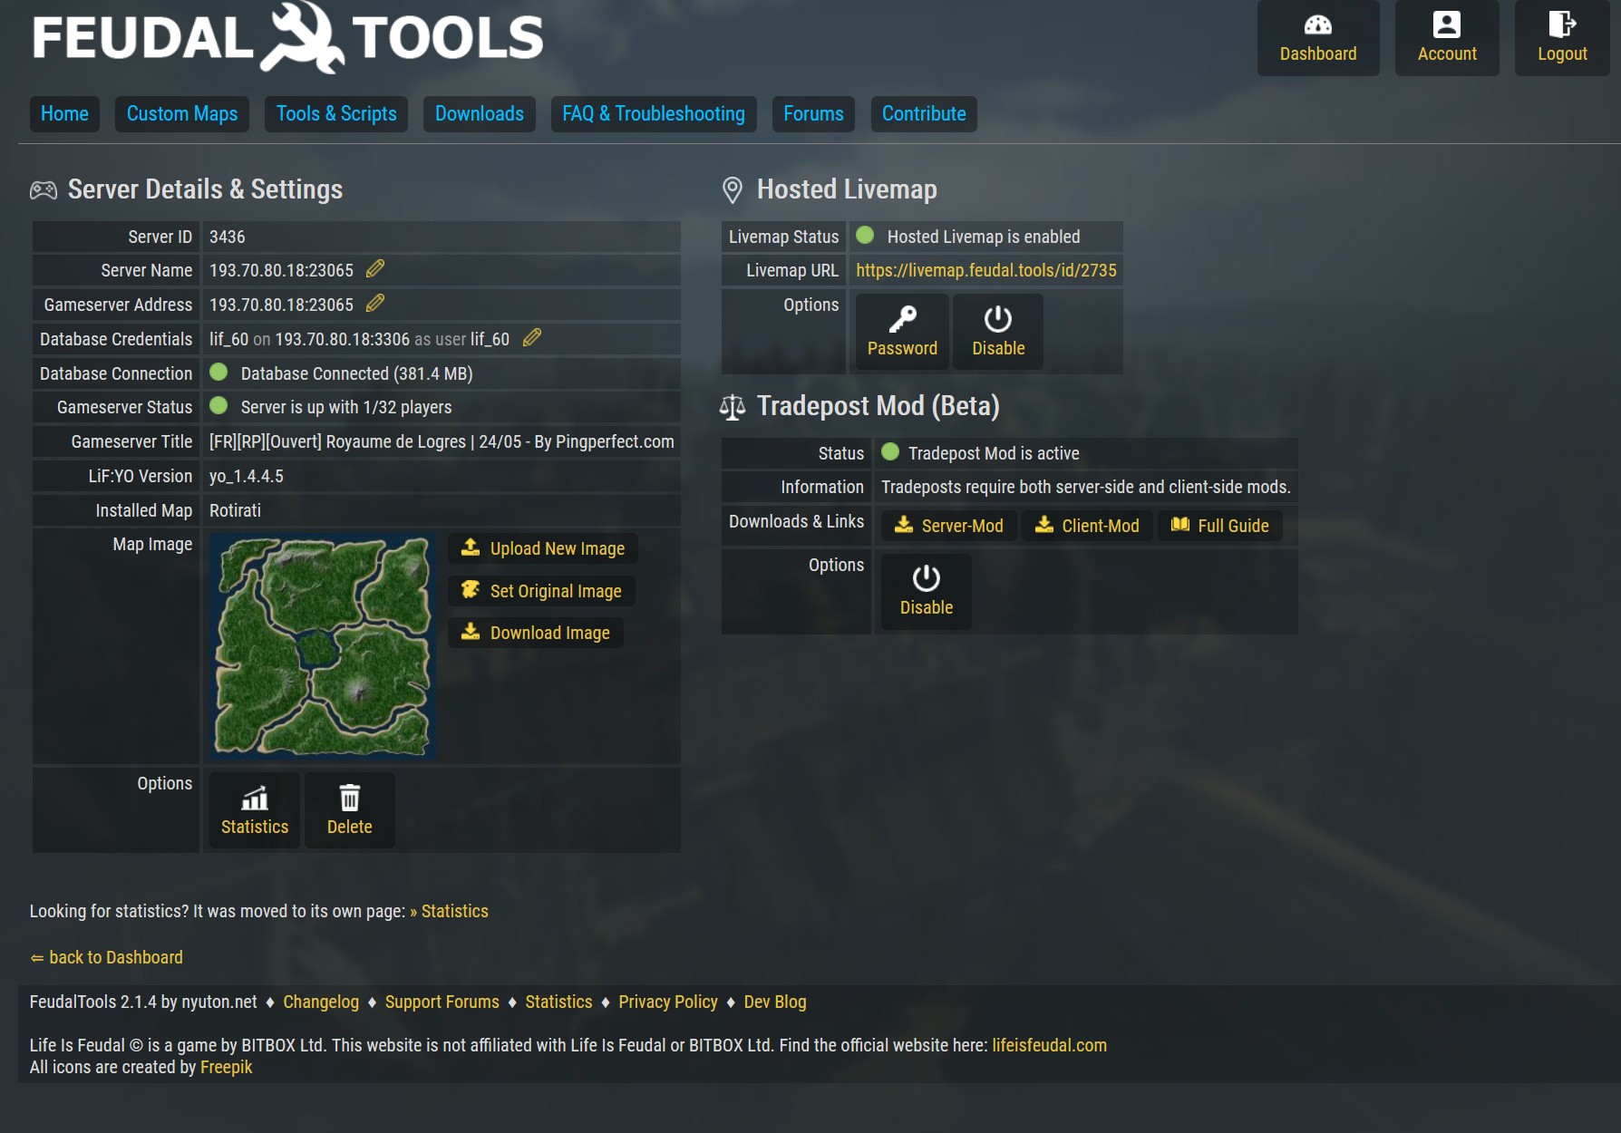Screen dimensions: 1621x1133
Task: Delete the server using trash icon
Action: (x=349, y=810)
